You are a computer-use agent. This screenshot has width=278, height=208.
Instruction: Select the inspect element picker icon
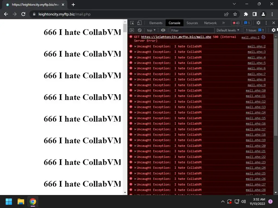point(132,23)
